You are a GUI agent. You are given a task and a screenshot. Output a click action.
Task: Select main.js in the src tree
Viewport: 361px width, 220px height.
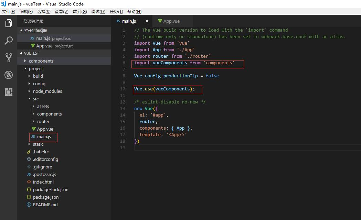pos(64,136)
